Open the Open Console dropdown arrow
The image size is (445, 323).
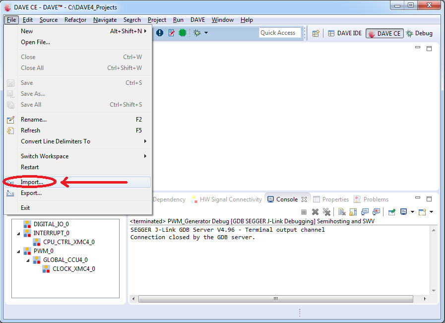(432, 212)
